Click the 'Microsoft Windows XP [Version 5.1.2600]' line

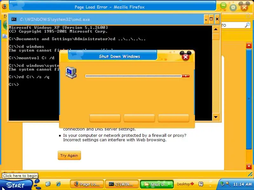pyautogui.click(x=58, y=28)
